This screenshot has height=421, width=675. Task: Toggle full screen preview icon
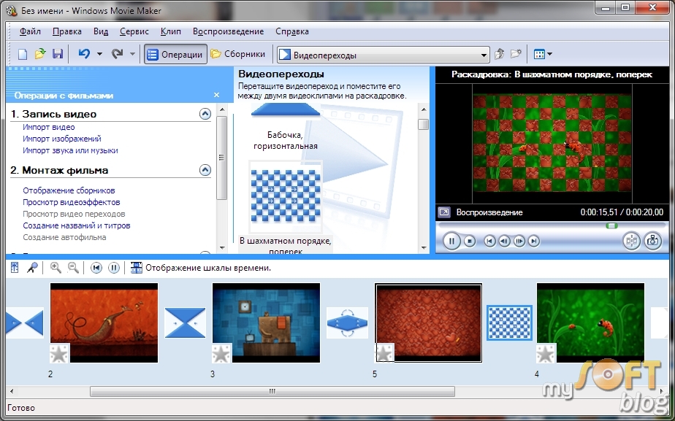[x=444, y=212]
